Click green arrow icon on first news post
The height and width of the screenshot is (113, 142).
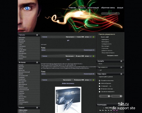click(x=93, y=37)
